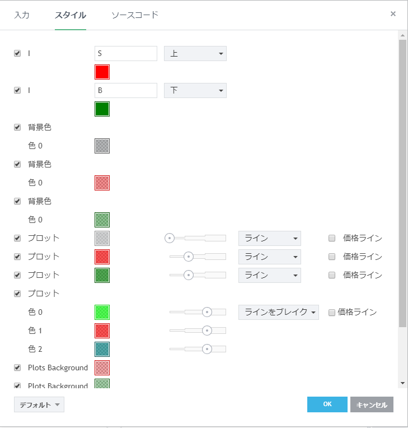Image resolution: width=408 pixels, height=428 pixels.
Task: Toggle the first Plots Background checkbox
Action: point(17,367)
